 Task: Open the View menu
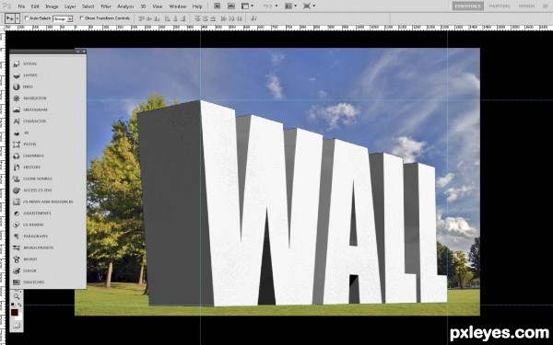click(x=158, y=6)
